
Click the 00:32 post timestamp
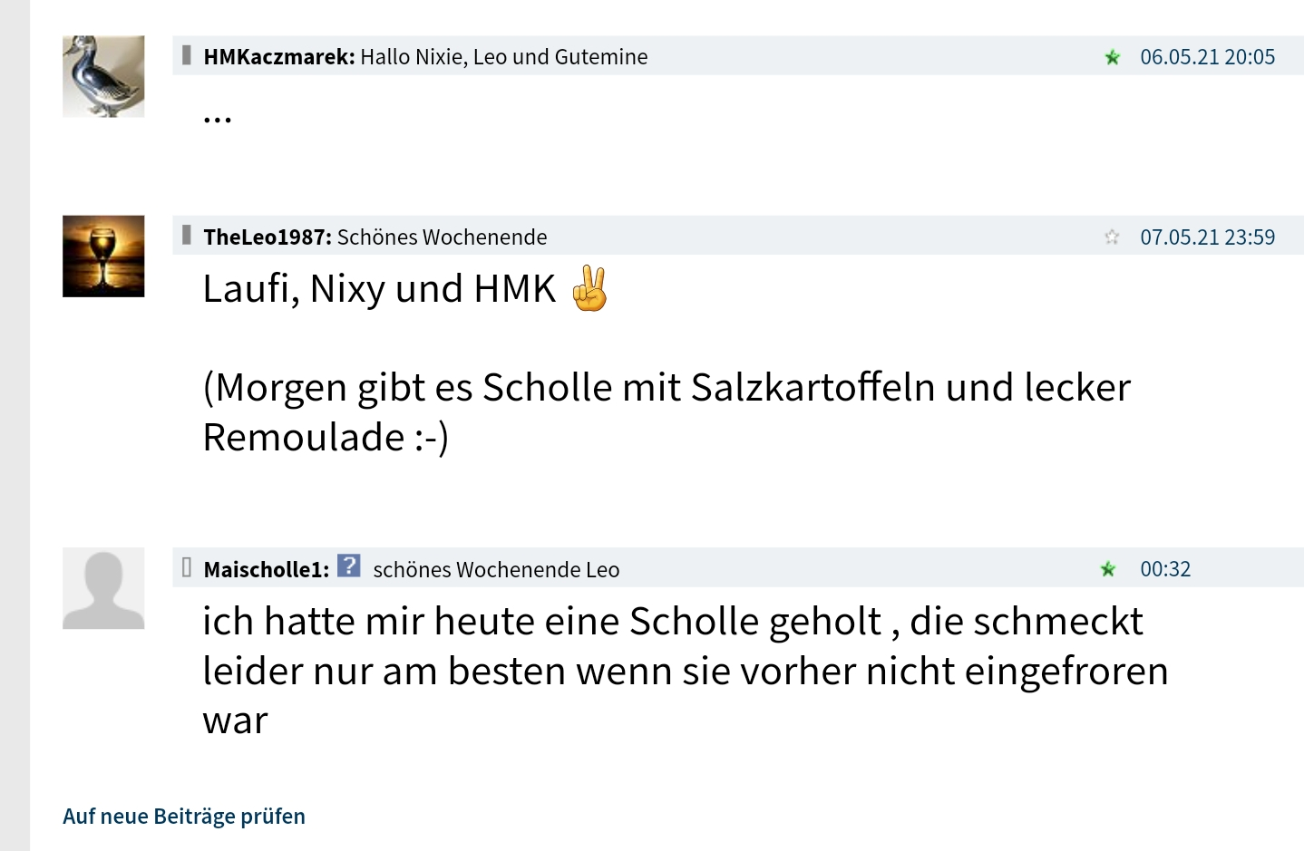coord(1165,569)
